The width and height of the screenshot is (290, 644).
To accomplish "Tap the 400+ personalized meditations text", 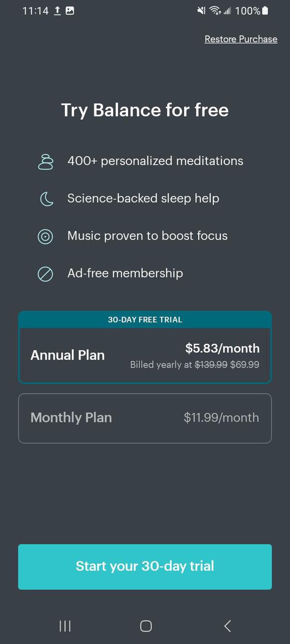I will pyautogui.click(x=155, y=161).
